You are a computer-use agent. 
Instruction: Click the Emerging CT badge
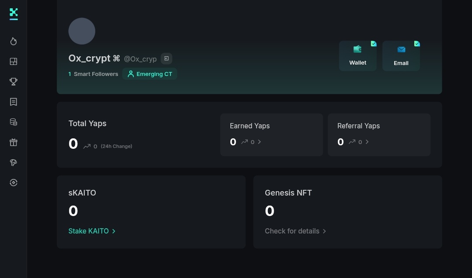149,74
